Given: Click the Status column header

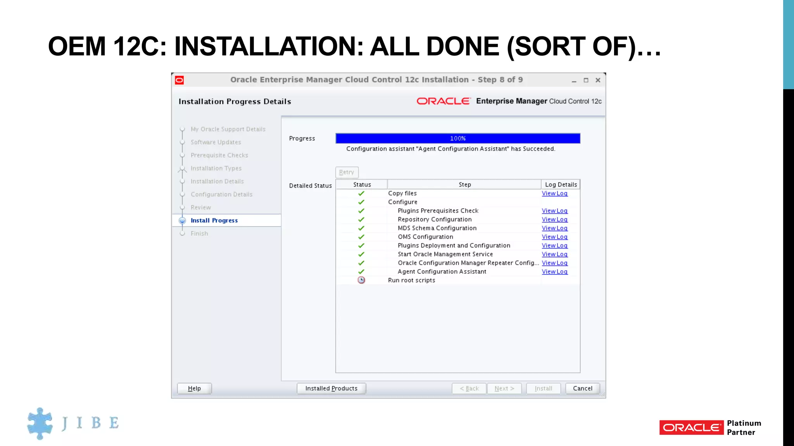Looking at the screenshot, I should 362,185.
